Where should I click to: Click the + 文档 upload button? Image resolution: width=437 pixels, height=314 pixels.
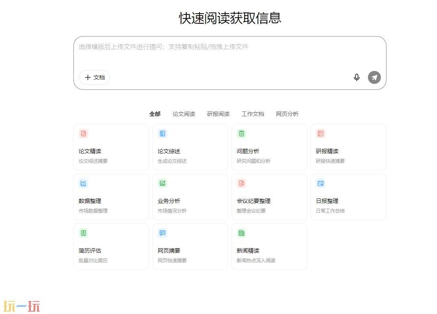point(94,77)
